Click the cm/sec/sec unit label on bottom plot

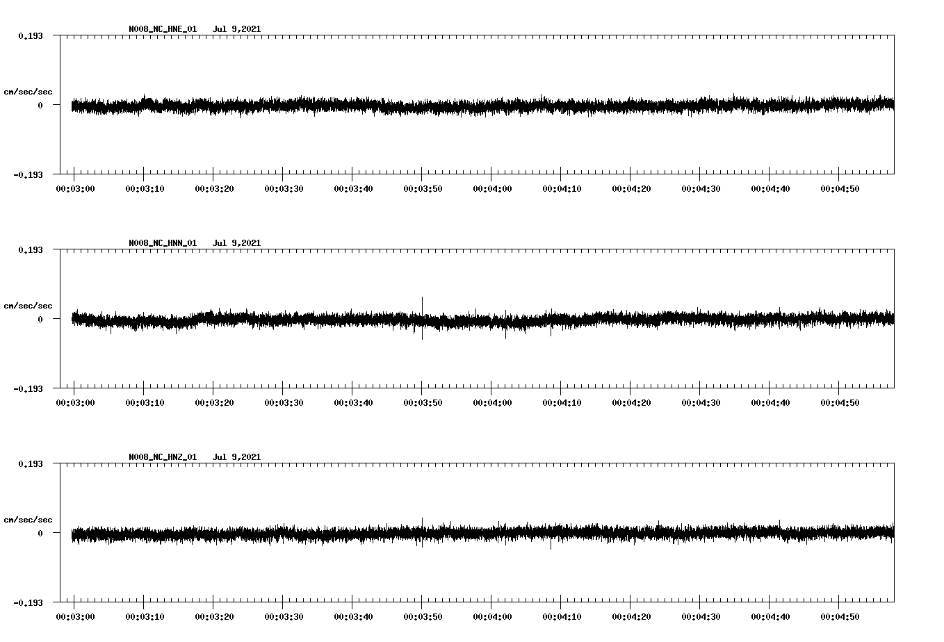click(29, 518)
